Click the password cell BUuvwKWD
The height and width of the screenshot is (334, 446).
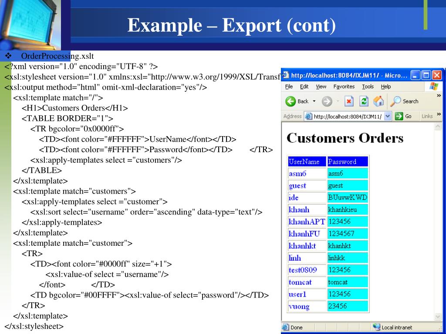point(348,197)
